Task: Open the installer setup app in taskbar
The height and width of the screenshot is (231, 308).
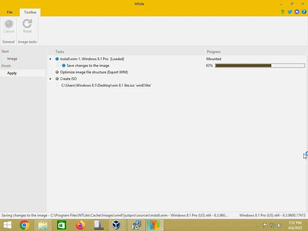Action: 137,225
